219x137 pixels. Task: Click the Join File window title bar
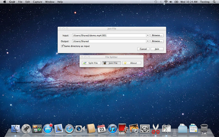112,29
